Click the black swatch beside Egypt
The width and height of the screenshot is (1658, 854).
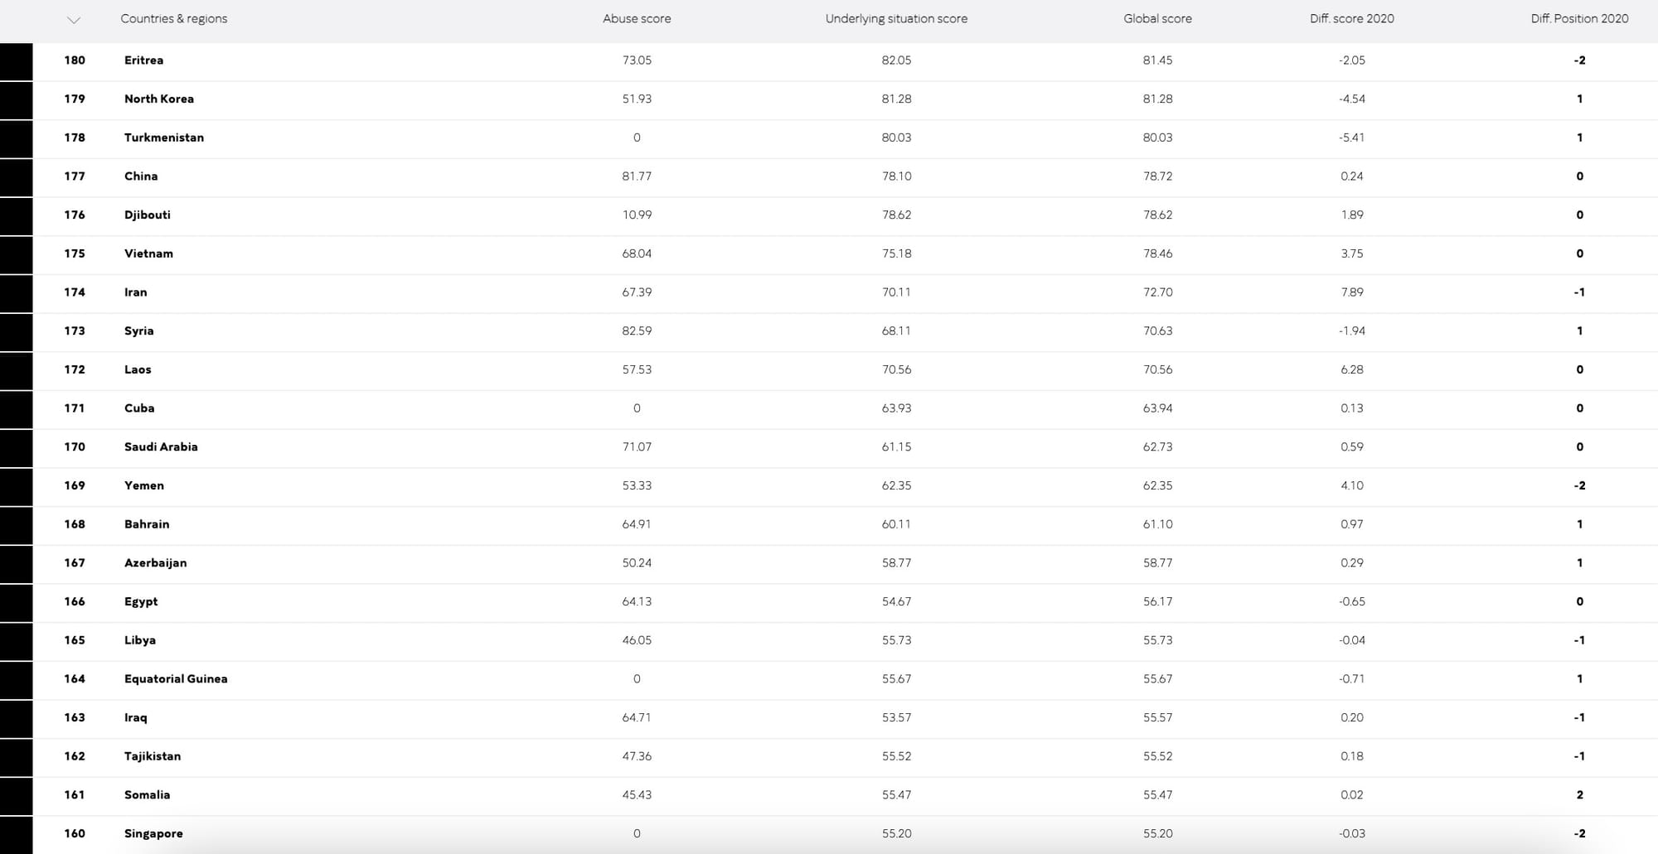16,602
